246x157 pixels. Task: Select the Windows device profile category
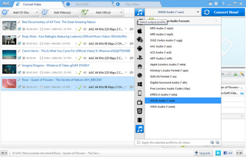tap(140, 84)
